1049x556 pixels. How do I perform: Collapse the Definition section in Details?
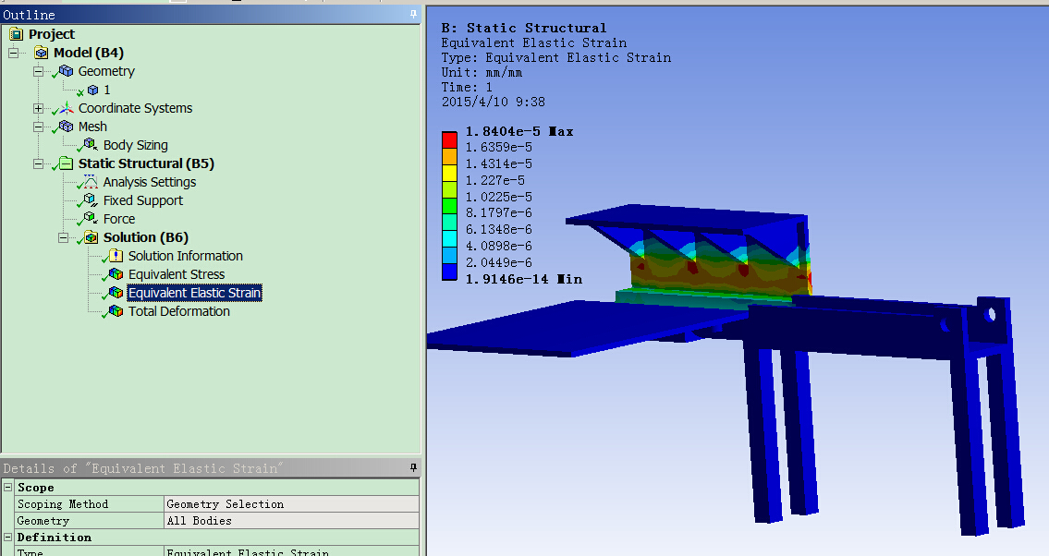(8, 537)
